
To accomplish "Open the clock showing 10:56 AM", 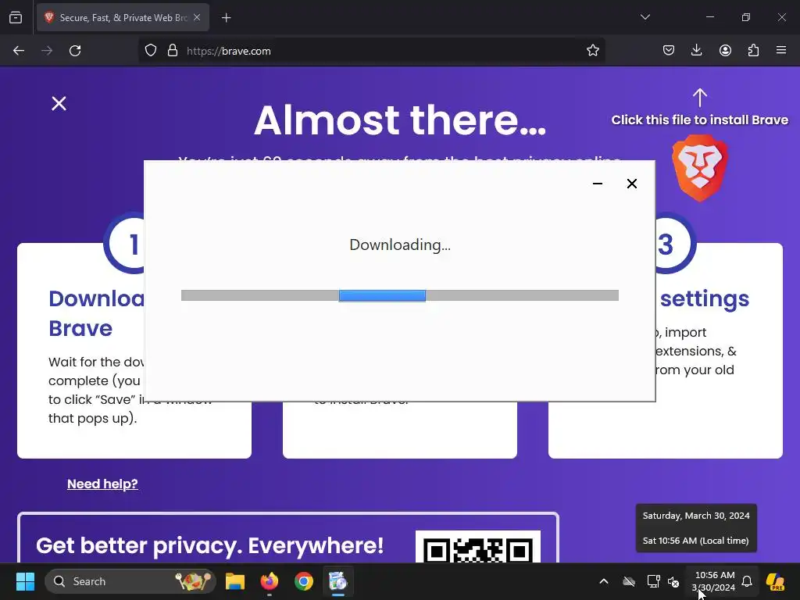I will click(x=714, y=581).
